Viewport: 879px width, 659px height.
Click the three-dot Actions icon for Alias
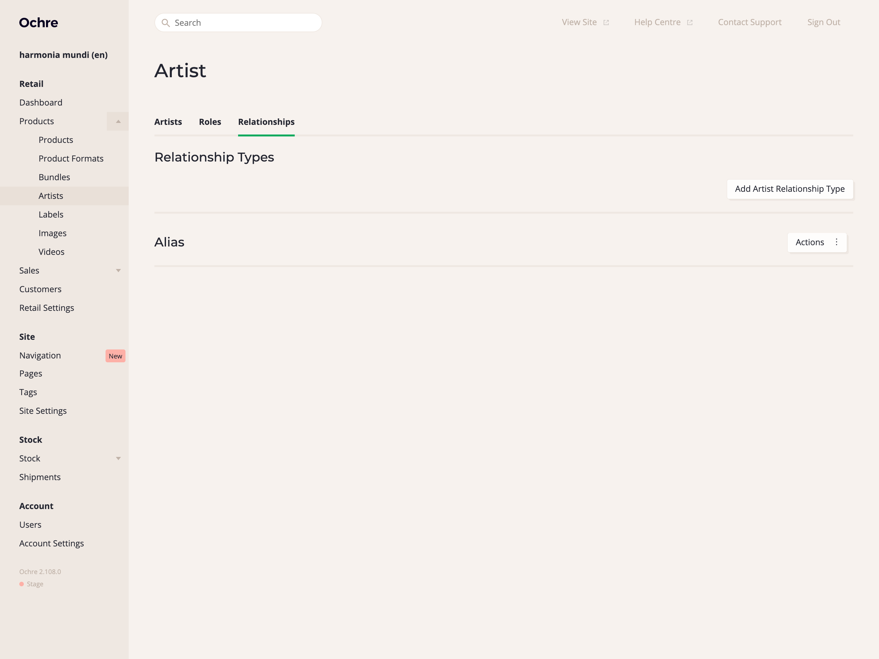(837, 242)
